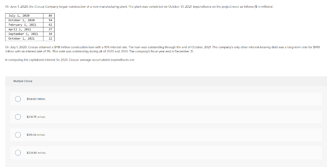Choose the $236.75 million radio option
Image resolution: width=327 pixels, height=167 pixels.
(x=18, y=117)
